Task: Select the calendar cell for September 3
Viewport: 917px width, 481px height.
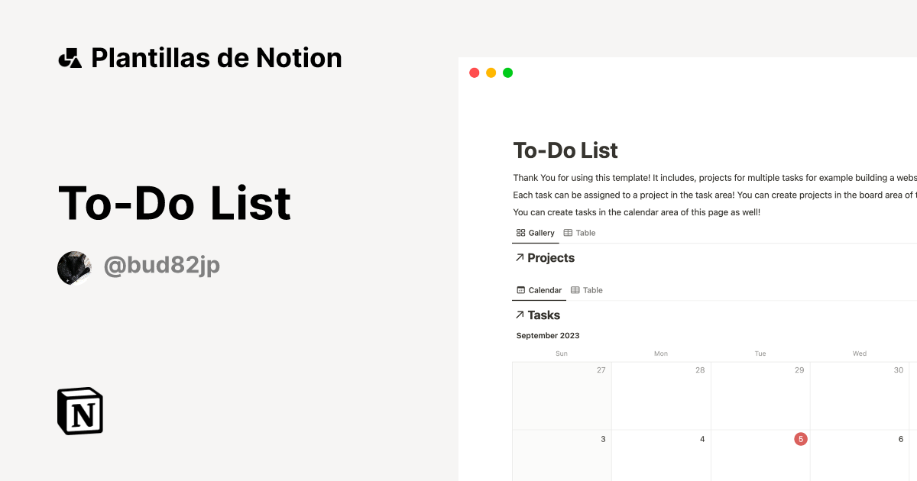Action: (562, 457)
